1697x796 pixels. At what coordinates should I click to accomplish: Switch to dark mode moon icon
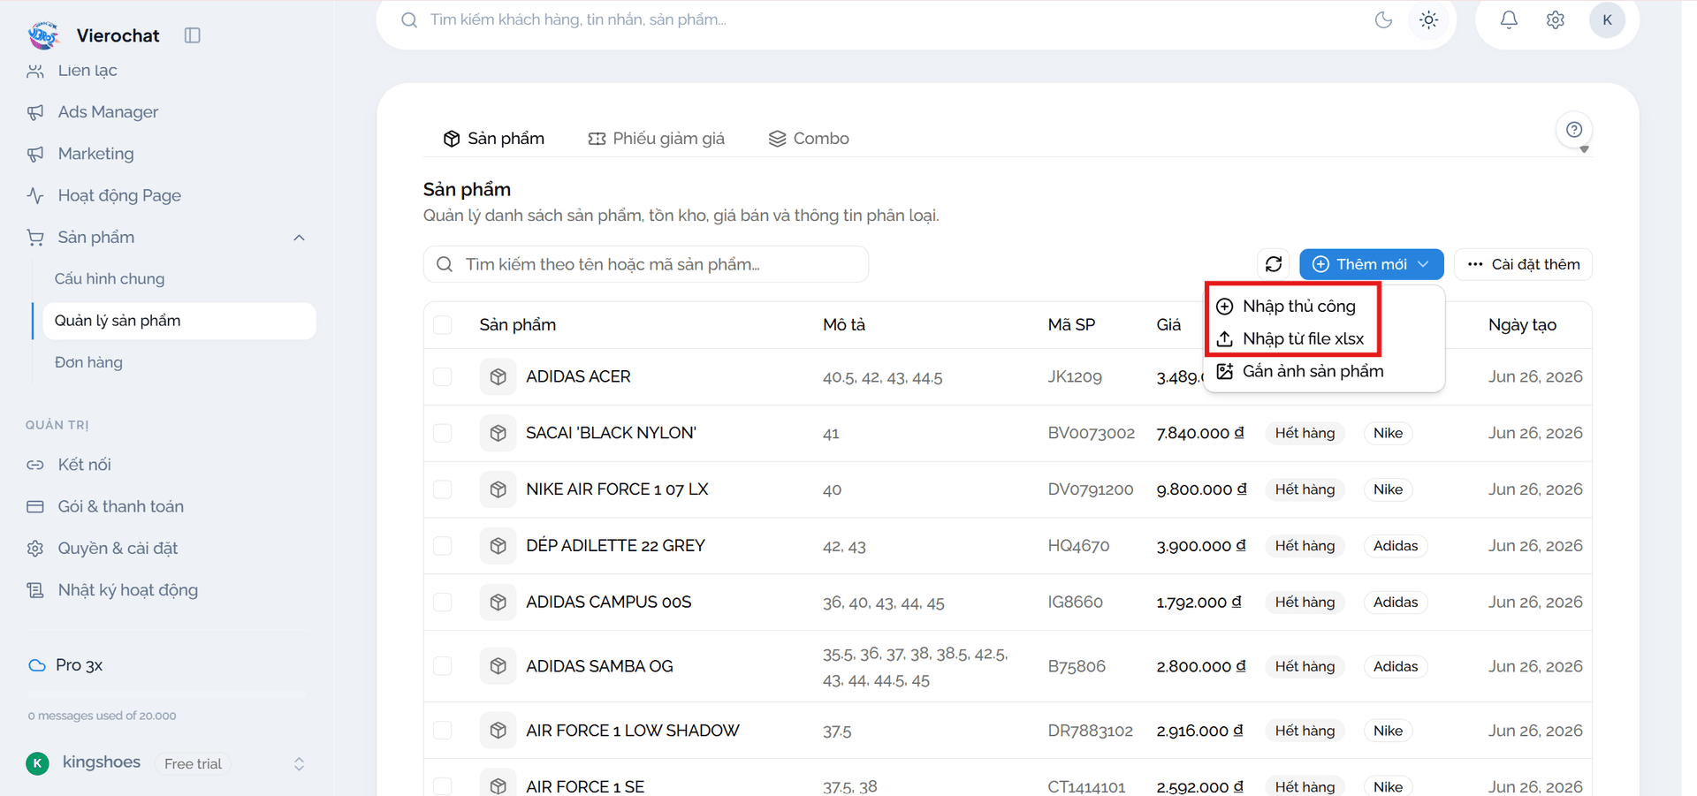coord(1383,19)
